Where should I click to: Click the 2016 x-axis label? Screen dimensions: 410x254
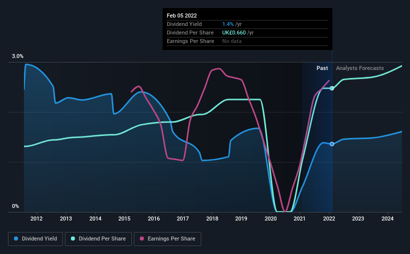[154, 218]
